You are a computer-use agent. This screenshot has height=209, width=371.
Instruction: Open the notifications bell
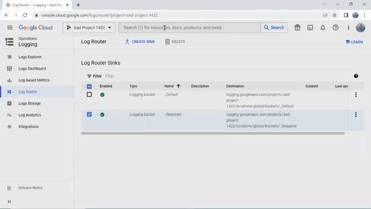[323, 27]
